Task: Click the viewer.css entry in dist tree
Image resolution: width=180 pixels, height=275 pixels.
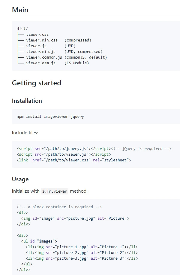Action: (x=37, y=34)
